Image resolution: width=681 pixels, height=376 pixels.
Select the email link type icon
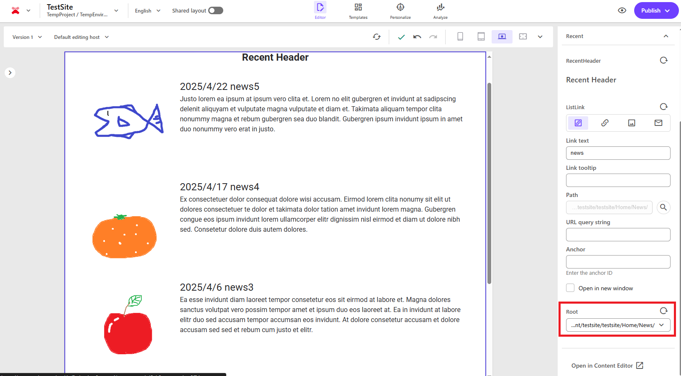coord(658,123)
